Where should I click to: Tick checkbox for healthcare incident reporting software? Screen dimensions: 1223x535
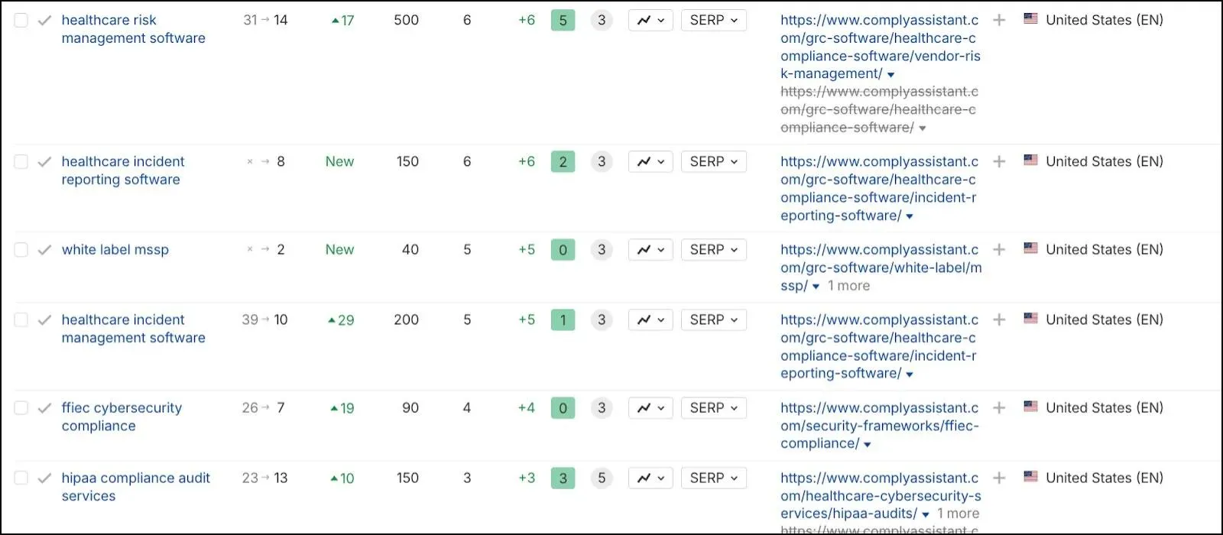pos(21,162)
